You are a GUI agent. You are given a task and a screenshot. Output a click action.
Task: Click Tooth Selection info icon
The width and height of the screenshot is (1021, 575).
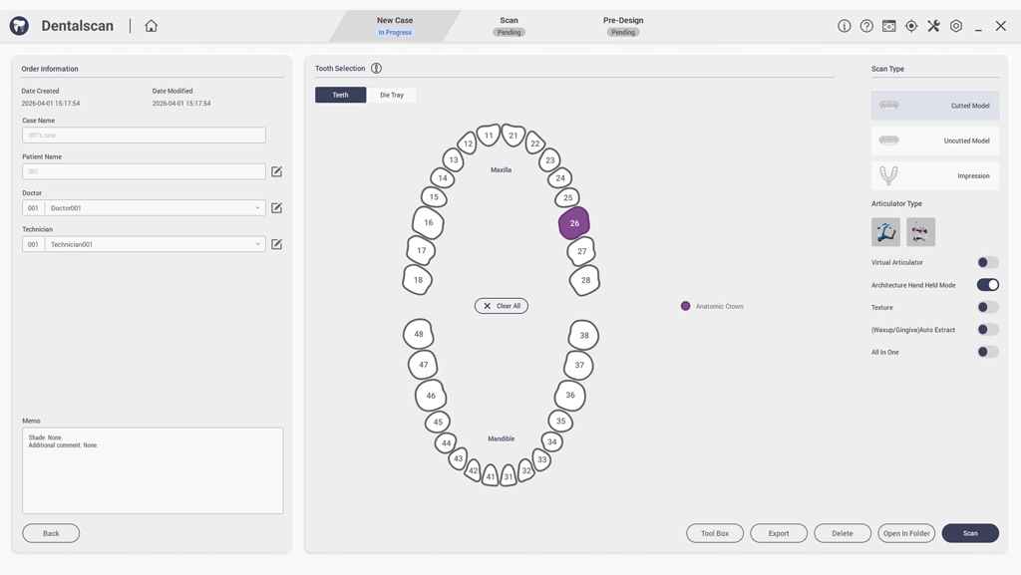[376, 69]
